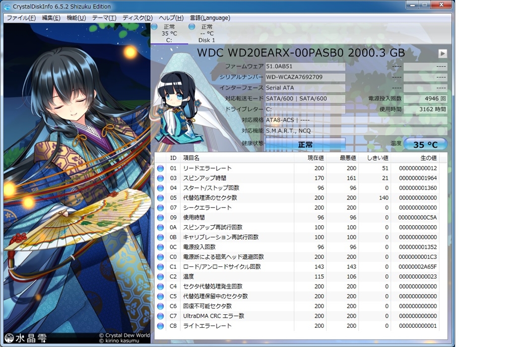Open the ファイル(F) menu

coord(21,18)
